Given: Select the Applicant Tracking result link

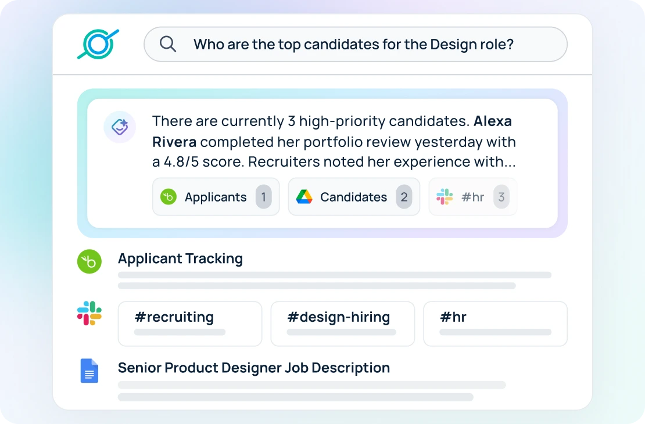Looking at the screenshot, I should point(180,258).
